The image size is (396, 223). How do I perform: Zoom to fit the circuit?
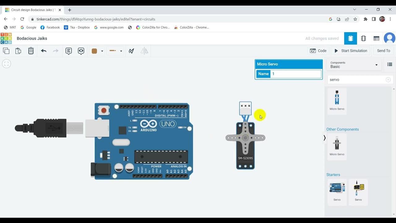pos(6,64)
